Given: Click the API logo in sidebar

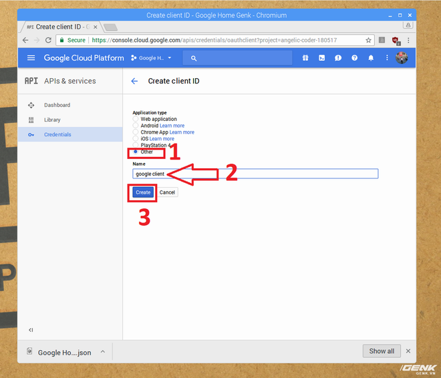Looking at the screenshot, I should [x=31, y=81].
